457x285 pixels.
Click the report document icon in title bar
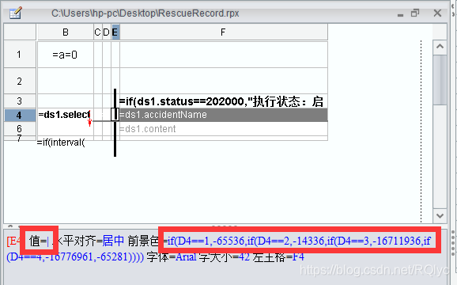tap(15, 13)
